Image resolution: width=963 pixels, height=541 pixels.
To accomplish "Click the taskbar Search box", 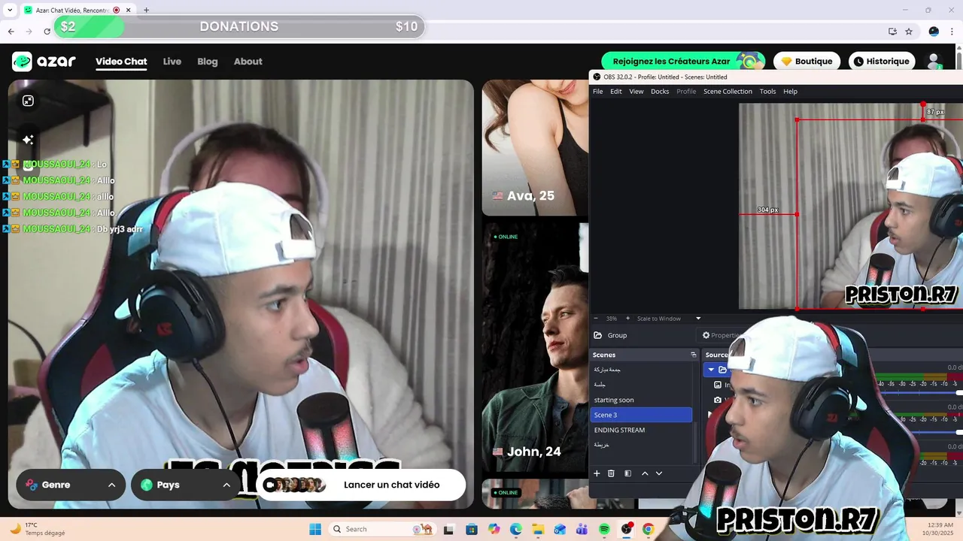I will [x=382, y=529].
